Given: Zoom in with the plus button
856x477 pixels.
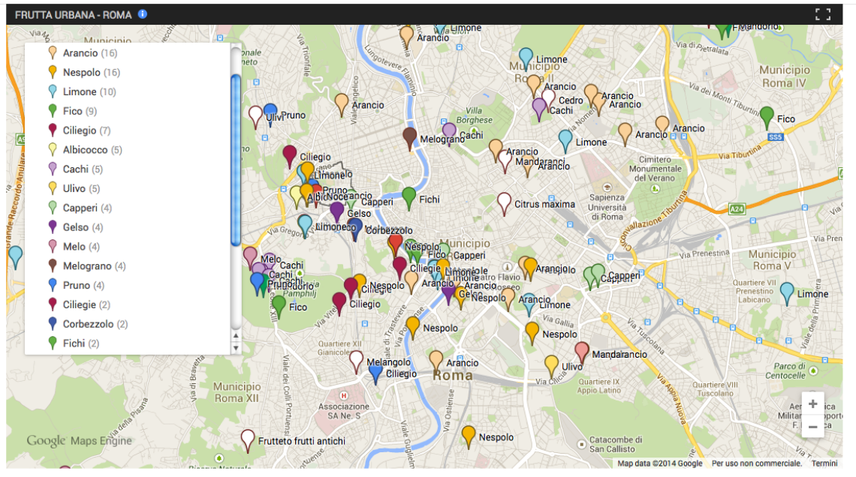Looking at the screenshot, I should coord(812,403).
